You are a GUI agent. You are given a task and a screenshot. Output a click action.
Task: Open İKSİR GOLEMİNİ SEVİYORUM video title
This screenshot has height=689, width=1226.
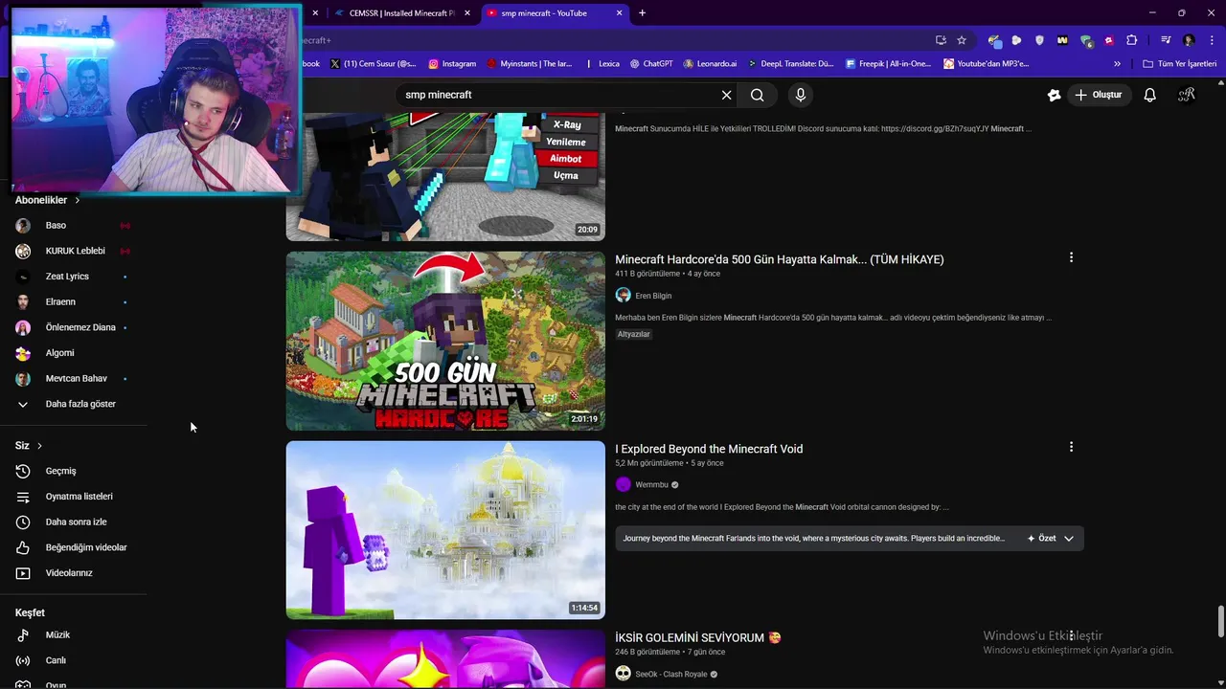[697, 638]
